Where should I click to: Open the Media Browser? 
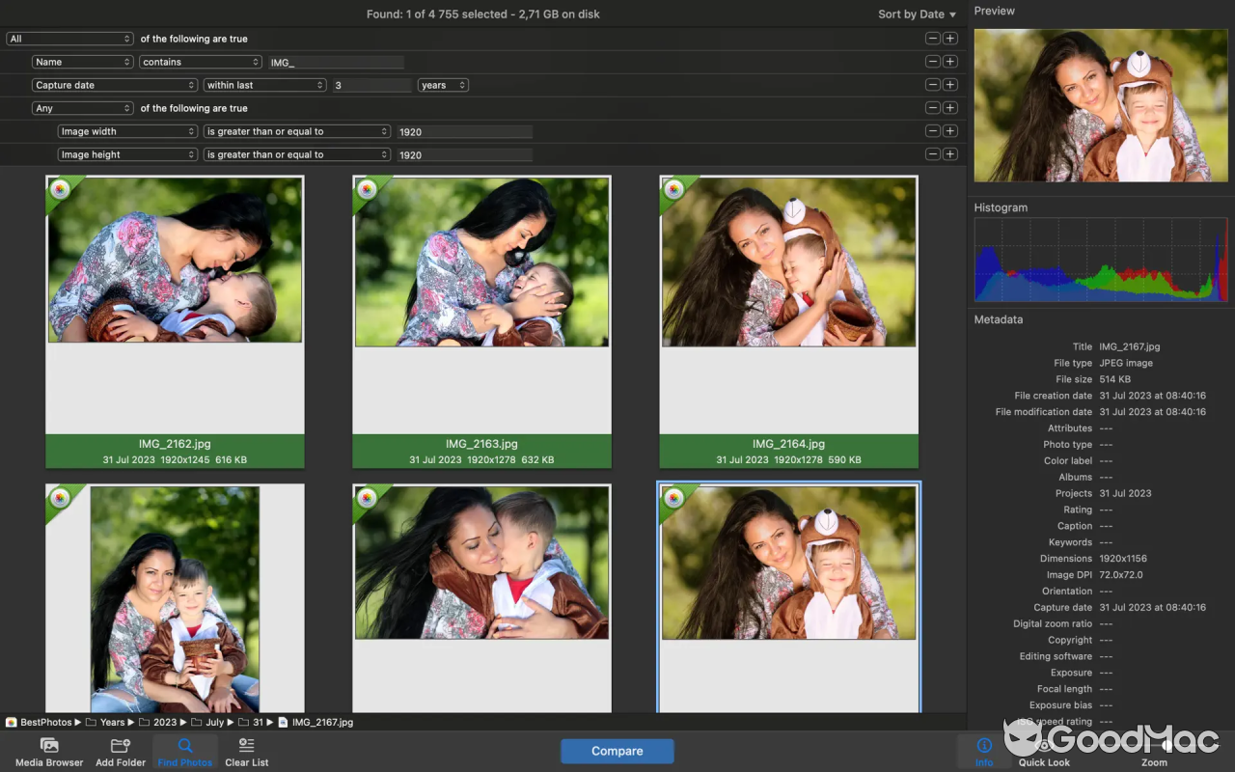click(49, 751)
